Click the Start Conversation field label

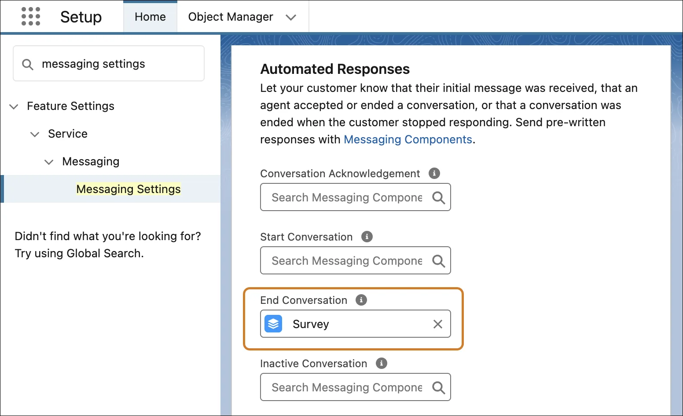[x=306, y=237]
